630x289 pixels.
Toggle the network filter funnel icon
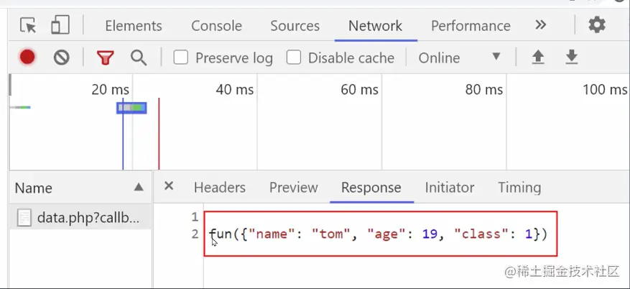[106, 58]
